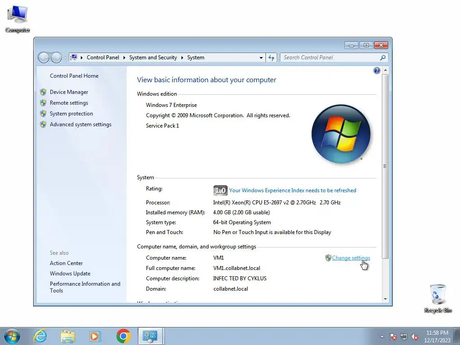Click the shield icon beside System protection

pyautogui.click(x=43, y=114)
